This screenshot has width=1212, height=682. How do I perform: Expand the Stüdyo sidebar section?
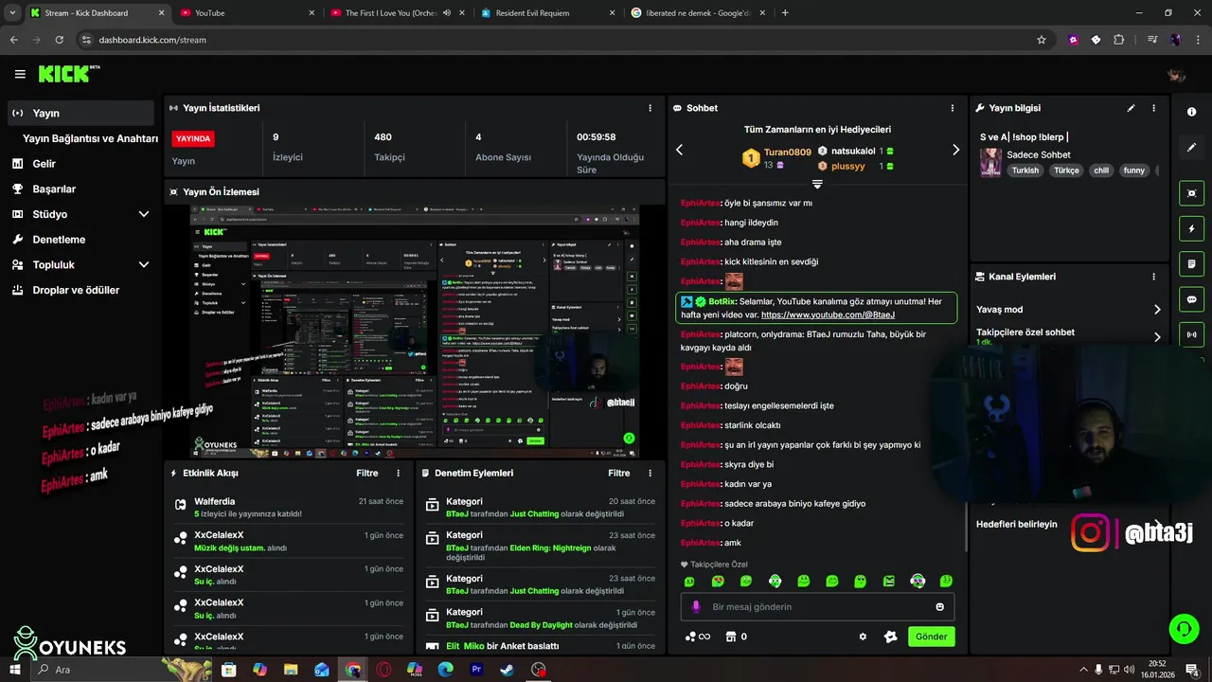pos(144,214)
